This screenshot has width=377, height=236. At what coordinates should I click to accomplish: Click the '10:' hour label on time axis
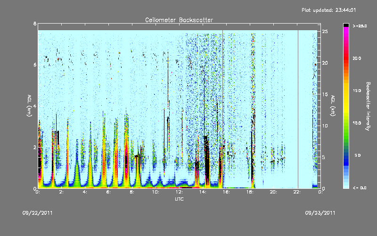pyautogui.click(x=156, y=192)
